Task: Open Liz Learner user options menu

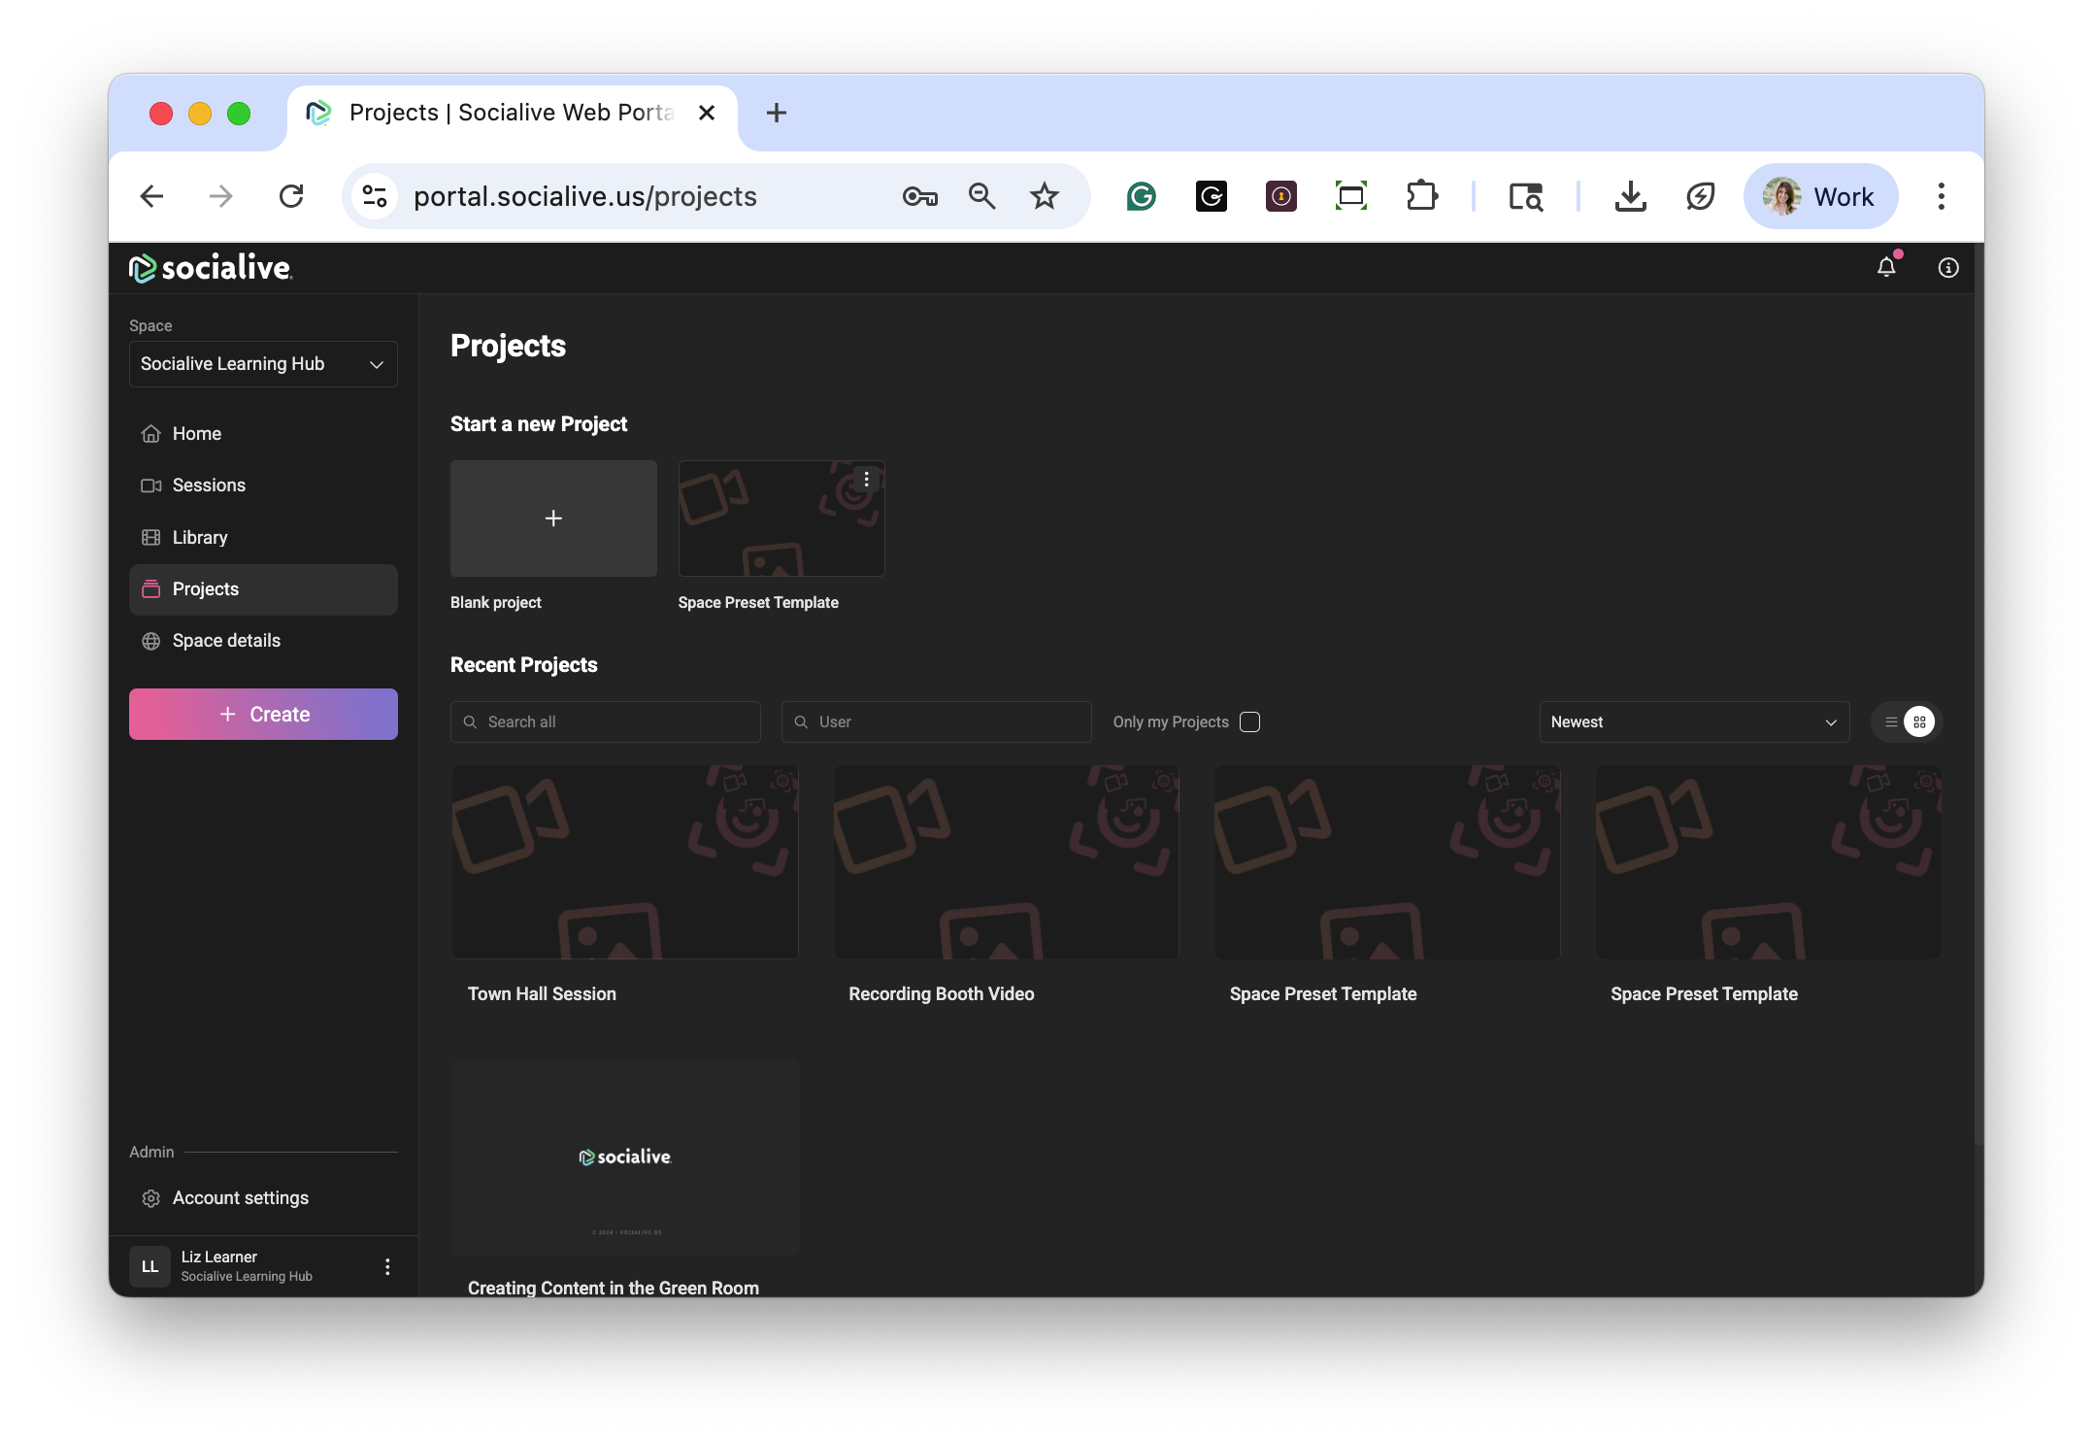Action: click(x=387, y=1266)
